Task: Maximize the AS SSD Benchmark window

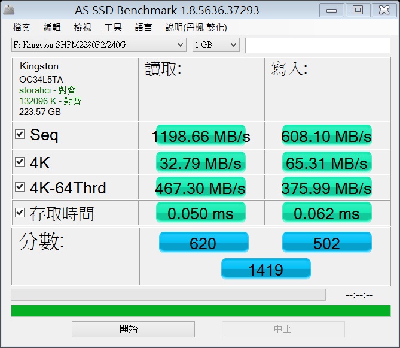Action: tap(358, 10)
